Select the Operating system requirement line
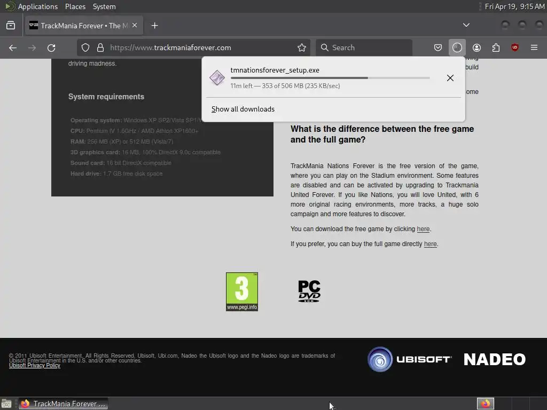This screenshot has width=547, height=410. point(136,120)
